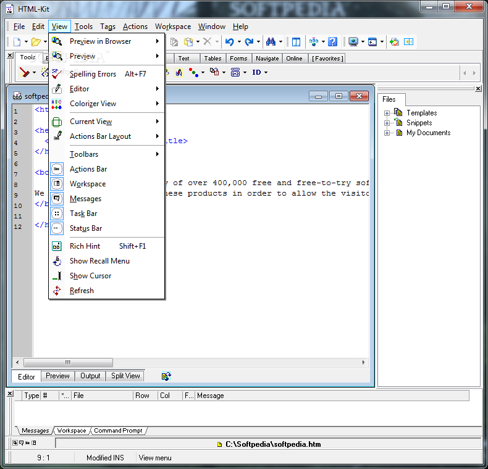Switch to the [Favorites] tab
The height and width of the screenshot is (469, 488).
(x=327, y=59)
